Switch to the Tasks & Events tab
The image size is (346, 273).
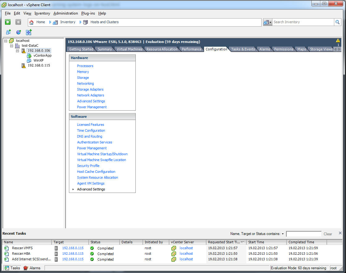(243, 49)
